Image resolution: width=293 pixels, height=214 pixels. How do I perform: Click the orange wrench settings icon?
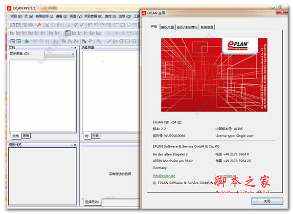(39, 25)
